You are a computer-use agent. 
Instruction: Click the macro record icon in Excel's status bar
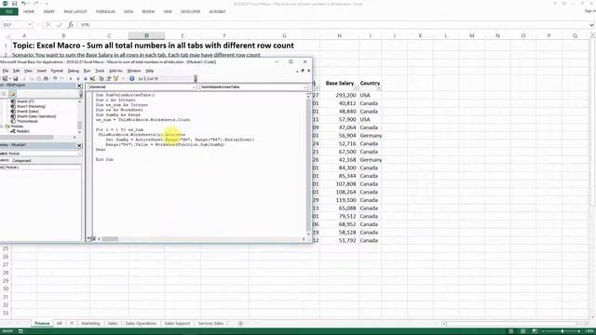tap(20, 331)
